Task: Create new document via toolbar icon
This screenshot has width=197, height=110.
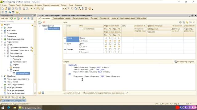Action: 2,9
